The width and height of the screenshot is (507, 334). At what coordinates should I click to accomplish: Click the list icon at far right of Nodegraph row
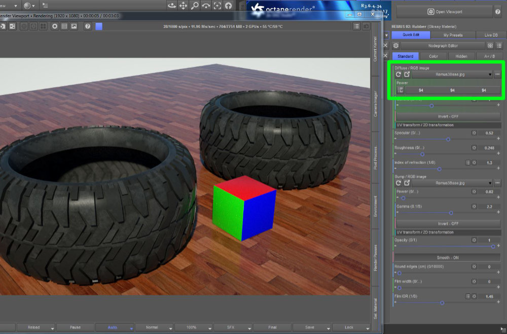coord(499,46)
